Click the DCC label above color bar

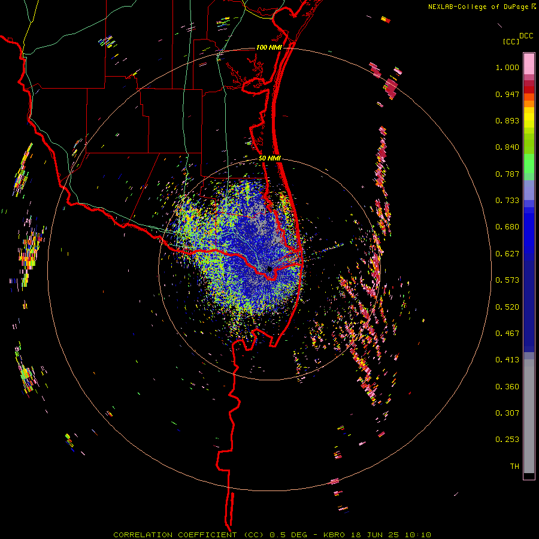click(x=526, y=36)
